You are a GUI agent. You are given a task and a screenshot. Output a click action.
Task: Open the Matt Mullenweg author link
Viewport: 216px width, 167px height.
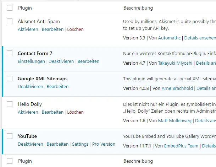tap(175, 120)
